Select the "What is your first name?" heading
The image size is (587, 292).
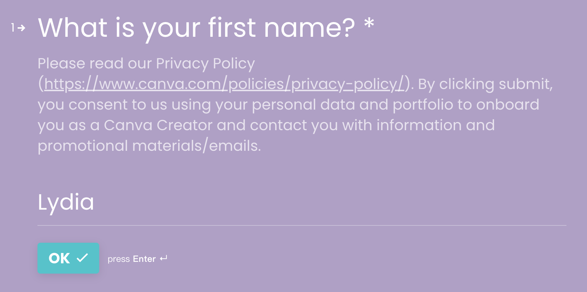click(197, 28)
